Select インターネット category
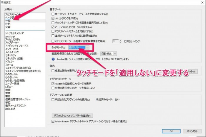206x137 pixels. [12, 49]
